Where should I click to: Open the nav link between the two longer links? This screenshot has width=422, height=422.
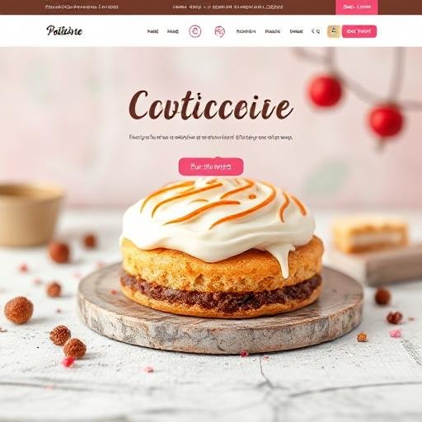(273, 31)
